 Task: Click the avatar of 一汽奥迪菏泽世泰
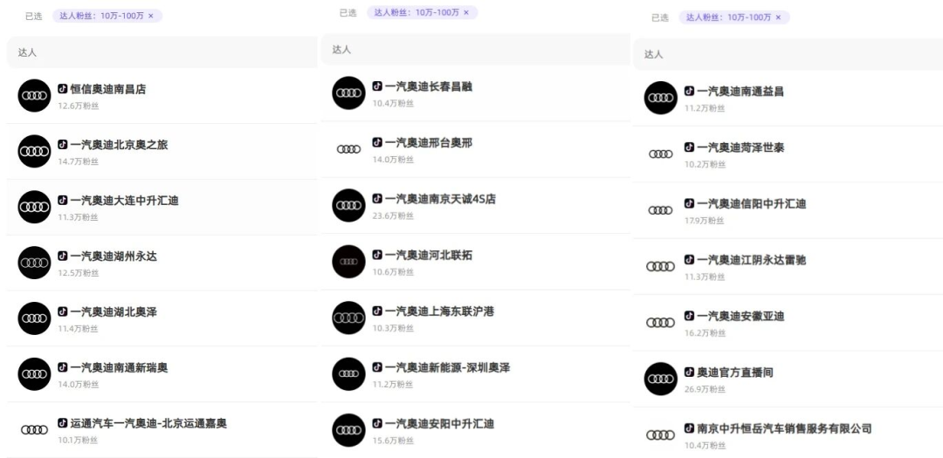click(x=661, y=154)
